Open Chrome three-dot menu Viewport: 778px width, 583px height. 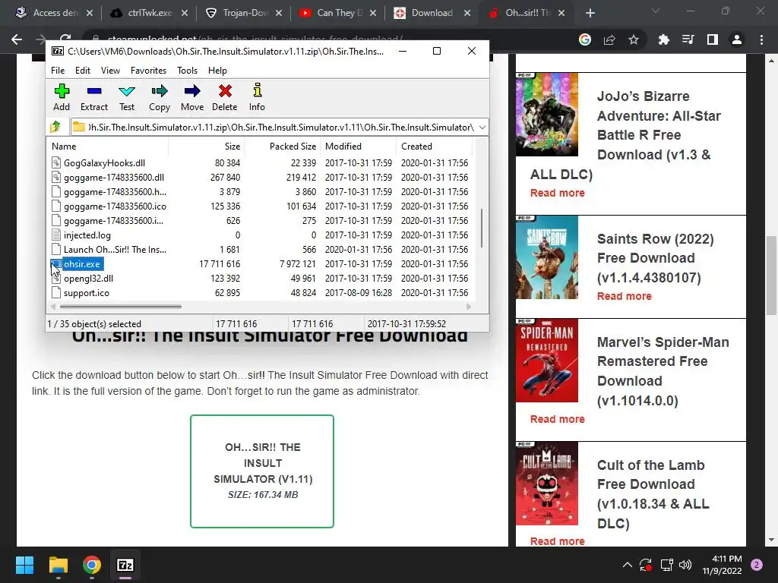coord(761,39)
